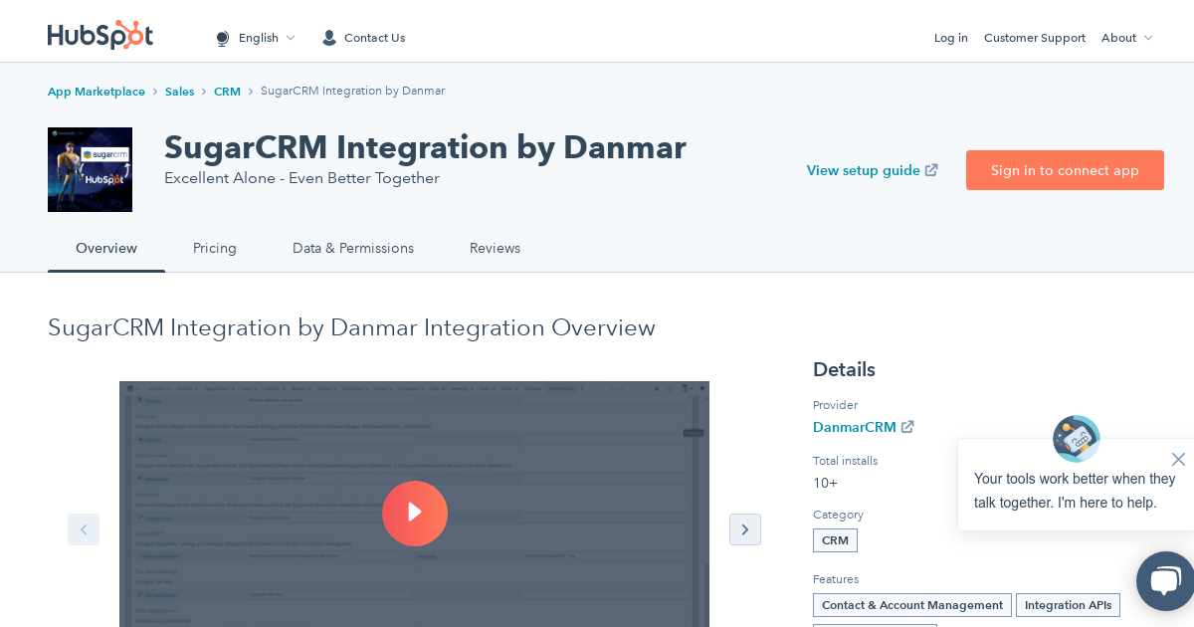Go to App Marketplace breadcrumb
1194x627 pixels.
(97, 92)
